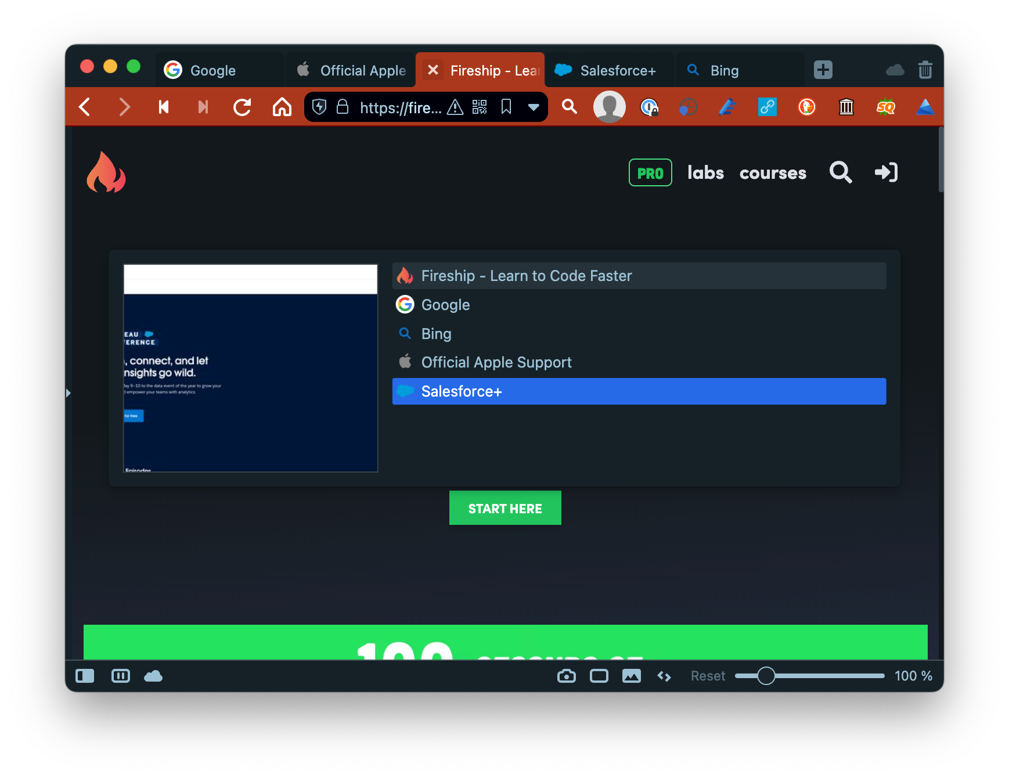Open the closed tabs trash

click(x=925, y=70)
